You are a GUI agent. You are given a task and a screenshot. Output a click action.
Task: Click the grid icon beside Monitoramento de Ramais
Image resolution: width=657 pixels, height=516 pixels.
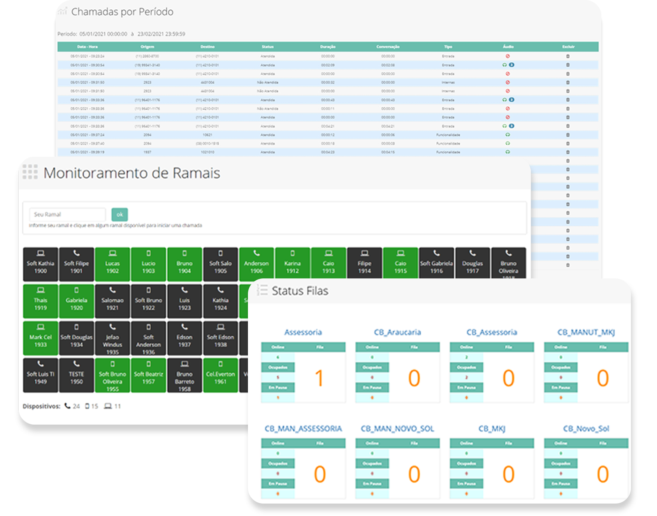[x=30, y=172]
